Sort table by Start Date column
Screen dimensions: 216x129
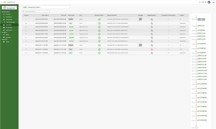point(45,15)
